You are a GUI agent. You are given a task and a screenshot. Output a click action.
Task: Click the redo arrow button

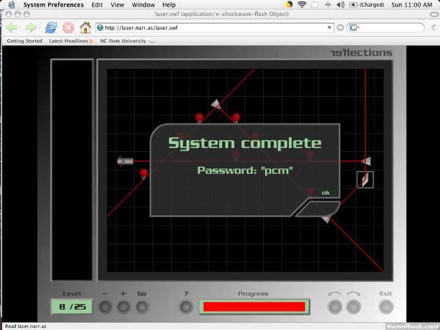coord(353,306)
